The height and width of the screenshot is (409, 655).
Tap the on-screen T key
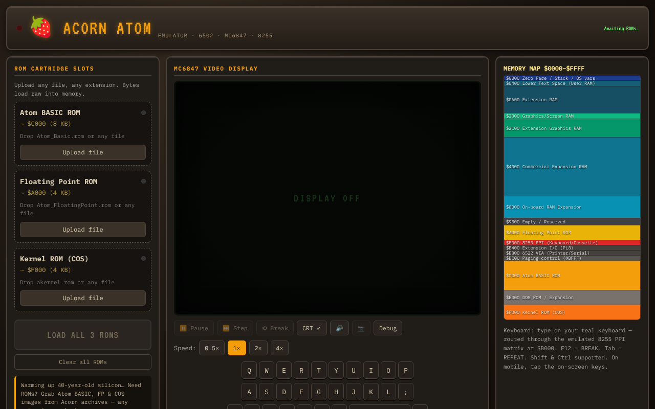click(x=319, y=370)
